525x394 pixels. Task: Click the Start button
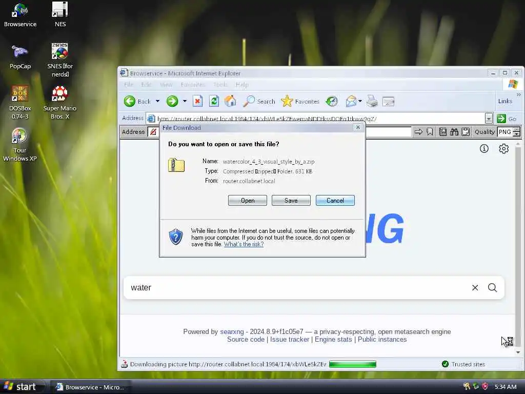click(22, 387)
